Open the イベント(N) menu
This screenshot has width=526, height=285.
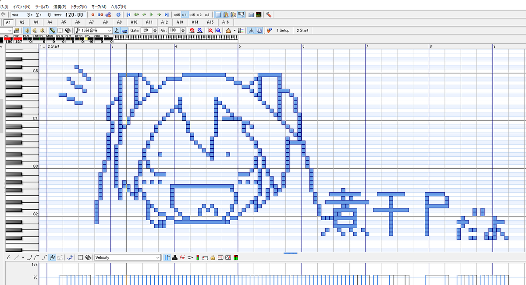coord(22,7)
